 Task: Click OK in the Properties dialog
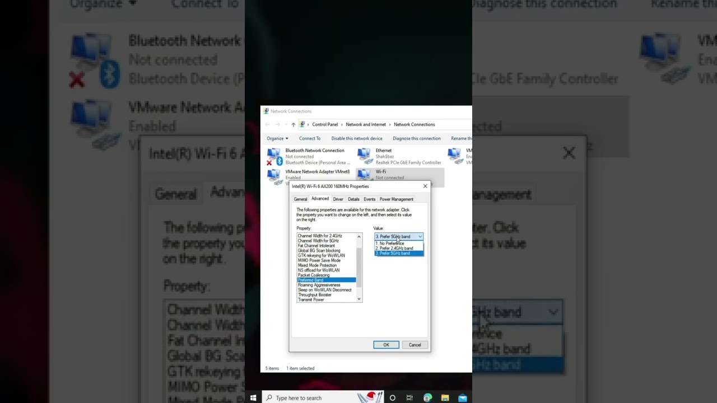pos(387,345)
